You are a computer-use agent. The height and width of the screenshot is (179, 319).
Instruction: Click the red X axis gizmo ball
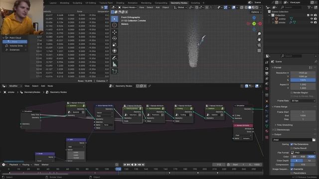pos(260,24)
